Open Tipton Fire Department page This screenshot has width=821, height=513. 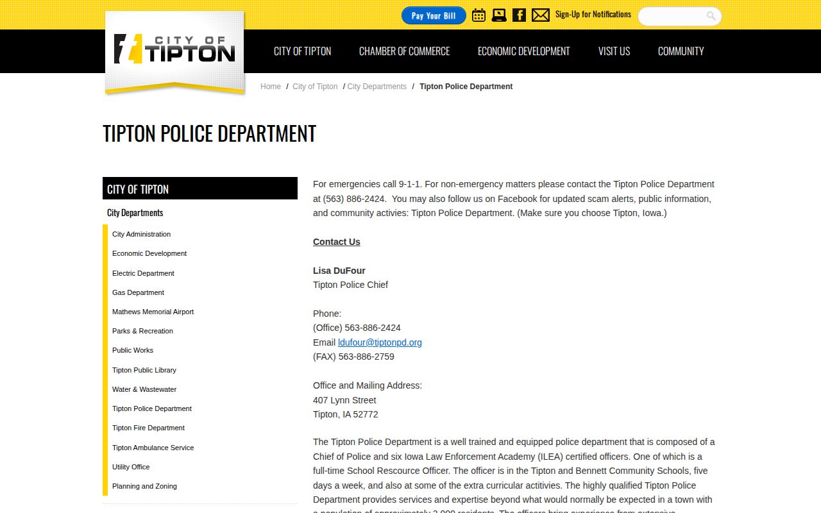[x=148, y=428]
